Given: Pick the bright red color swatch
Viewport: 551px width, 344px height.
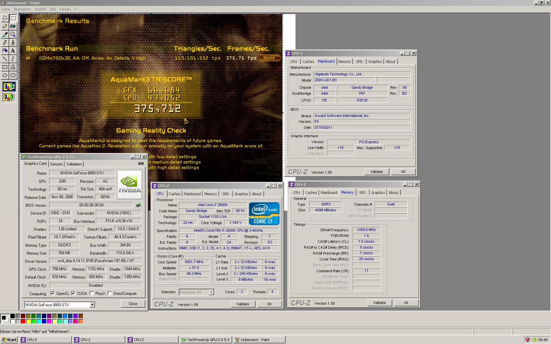Looking at the screenshot, I should tap(23, 321).
